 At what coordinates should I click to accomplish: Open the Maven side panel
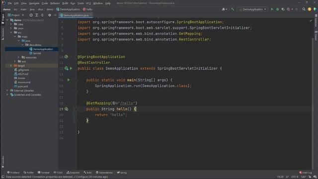(x=316, y=35)
